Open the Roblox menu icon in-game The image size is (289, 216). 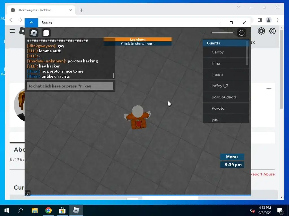click(34, 33)
